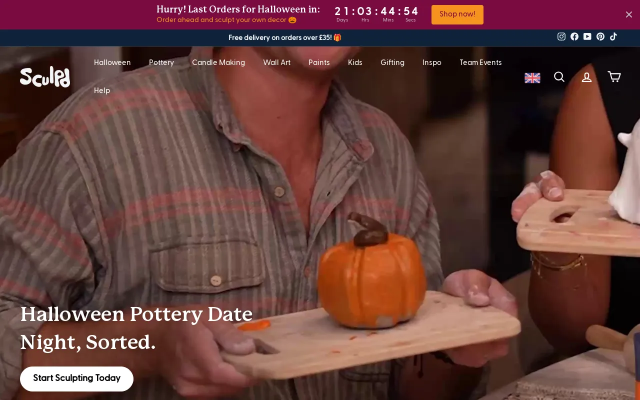Open the Pottery menu item

pyautogui.click(x=161, y=62)
